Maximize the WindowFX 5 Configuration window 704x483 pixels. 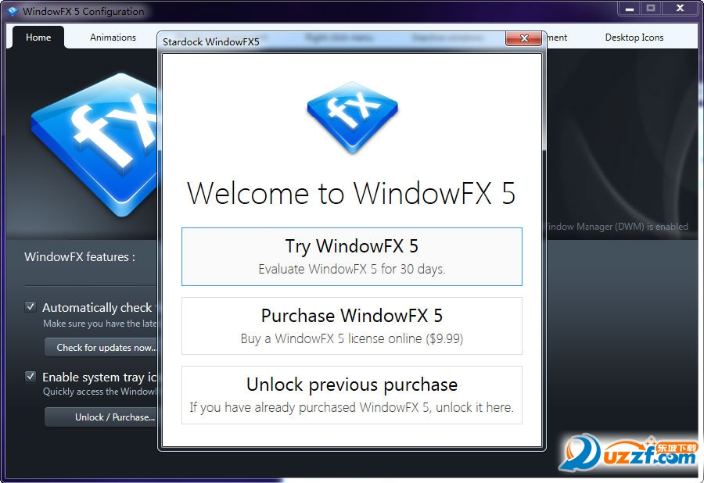tap(651, 9)
